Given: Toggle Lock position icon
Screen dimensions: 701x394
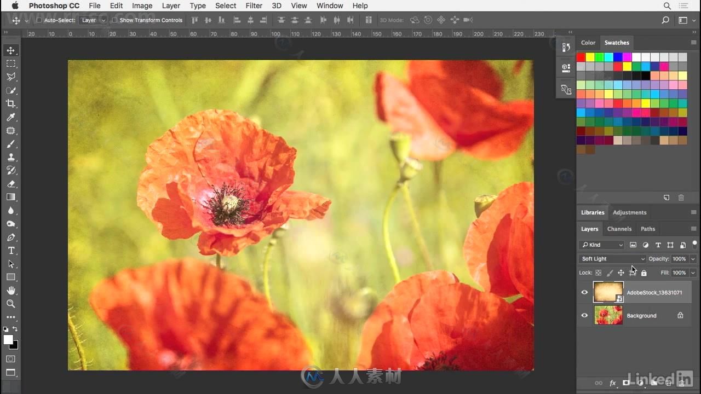Looking at the screenshot, I should coord(621,273).
